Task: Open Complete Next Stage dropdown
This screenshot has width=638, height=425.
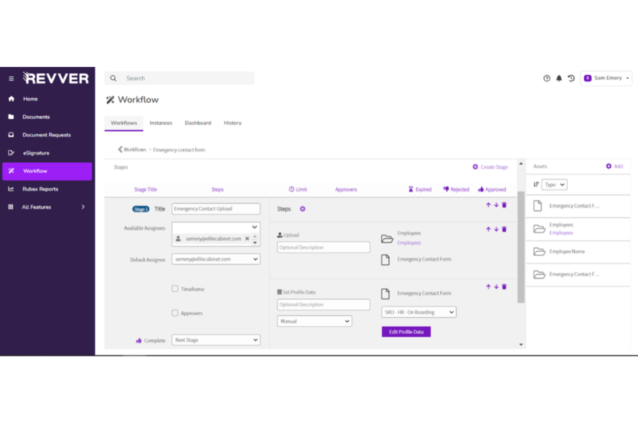Action: [x=216, y=340]
